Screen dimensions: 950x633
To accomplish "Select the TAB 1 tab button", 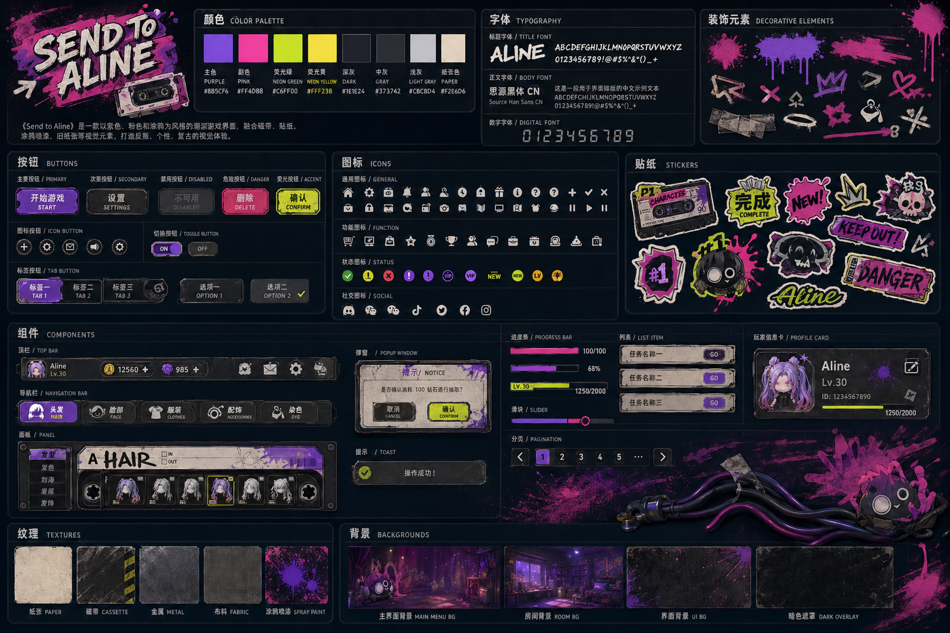I will coord(40,291).
